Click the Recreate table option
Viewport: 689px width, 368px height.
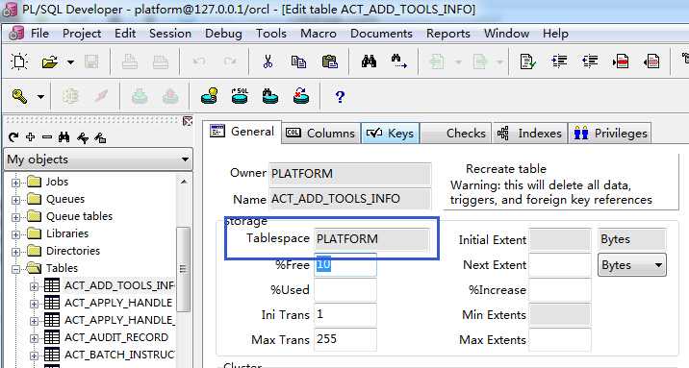(506, 169)
